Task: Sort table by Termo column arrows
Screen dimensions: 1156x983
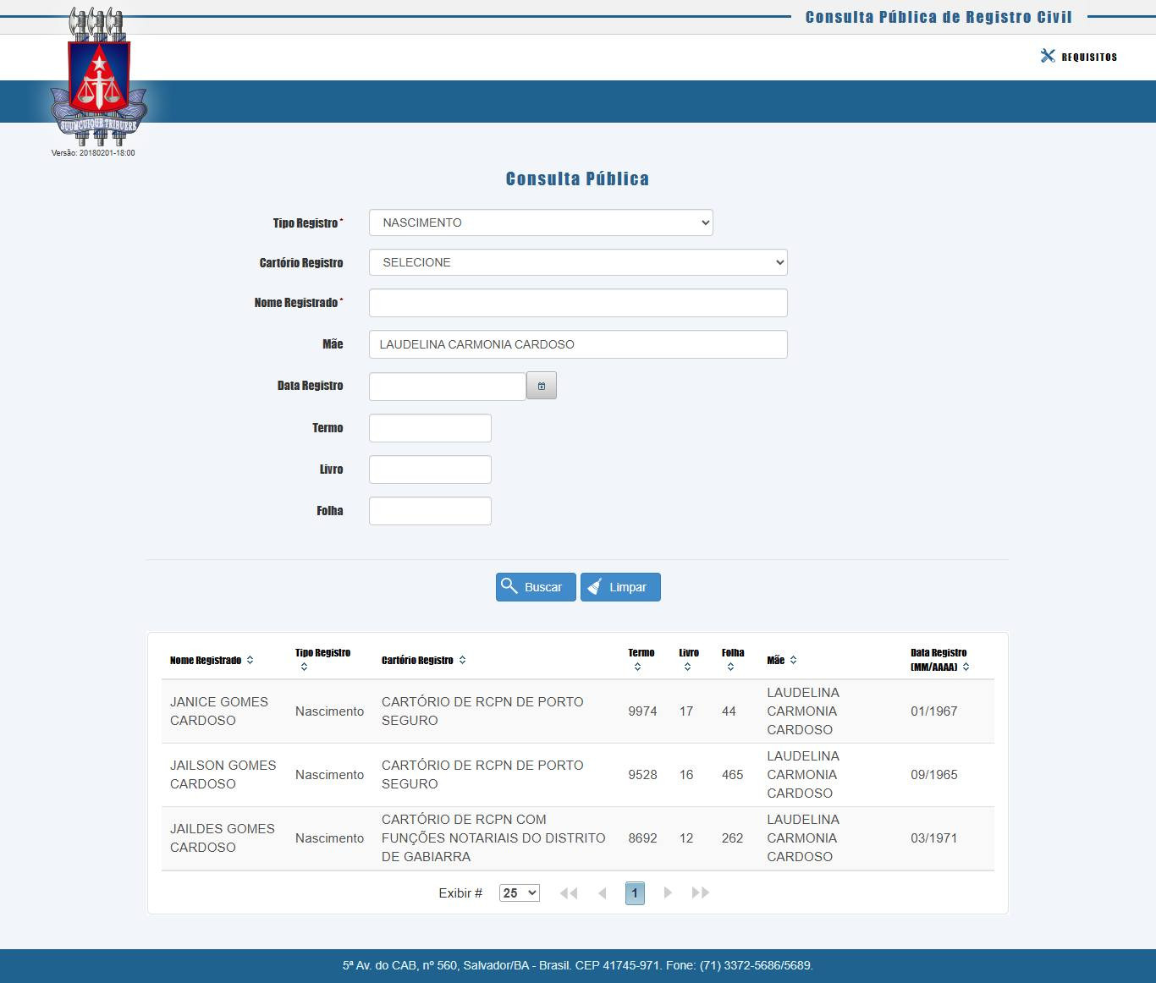Action: click(x=637, y=667)
